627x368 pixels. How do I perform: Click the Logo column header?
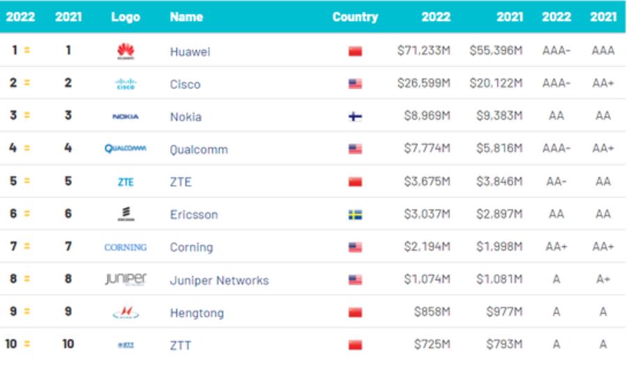(x=126, y=17)
